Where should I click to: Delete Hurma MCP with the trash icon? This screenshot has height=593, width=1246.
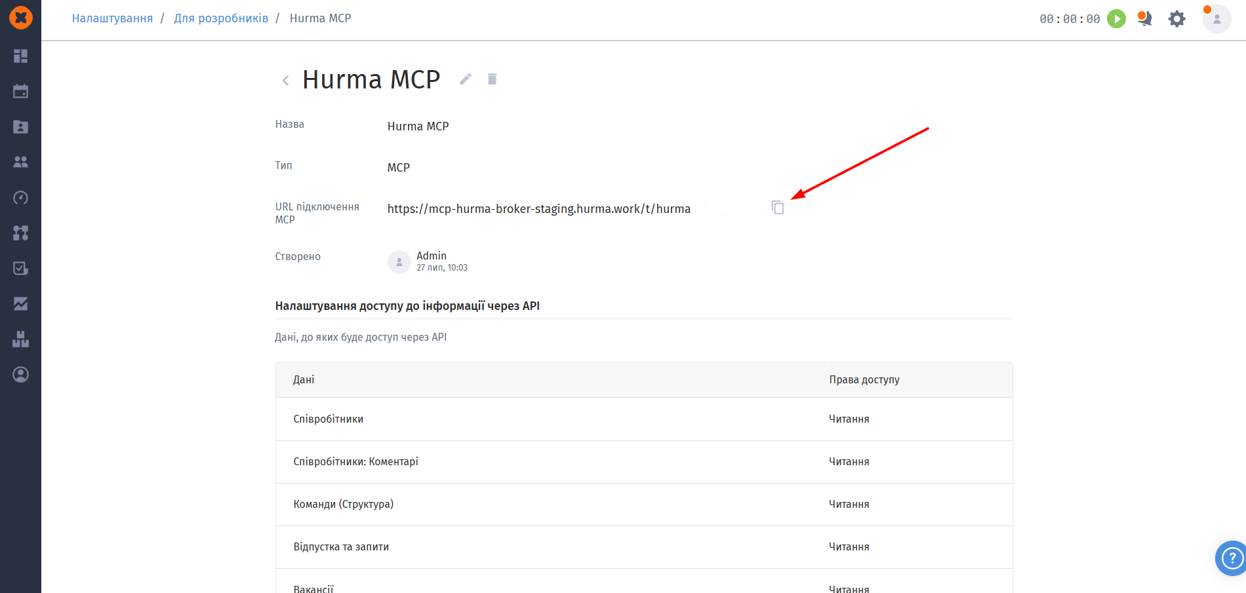click(492, 79)
